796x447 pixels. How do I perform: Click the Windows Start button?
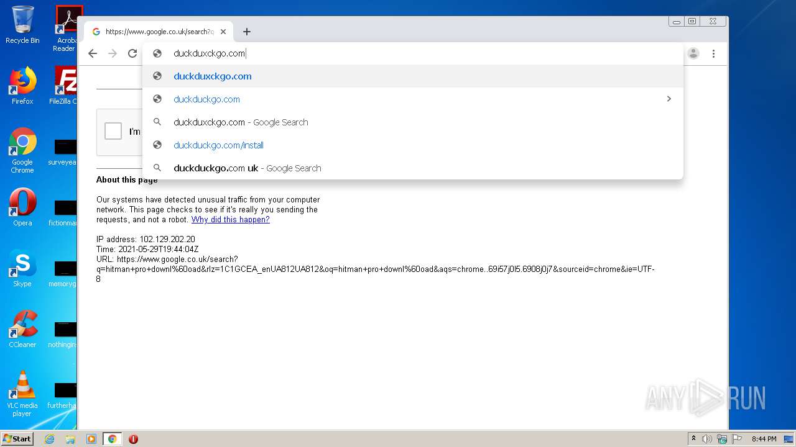pyautogui.click(x=17, y=438)
